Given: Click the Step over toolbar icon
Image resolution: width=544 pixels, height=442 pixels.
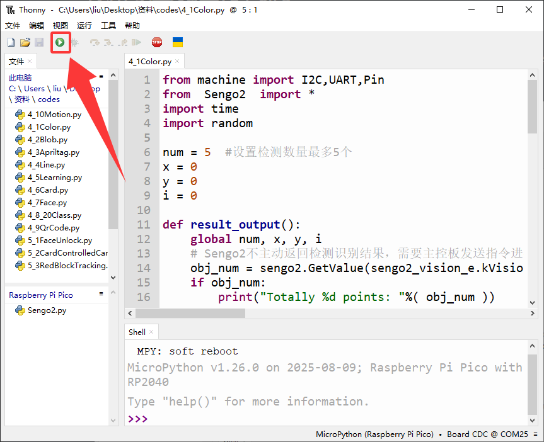Looking at the screenshot, I should (x=95, y=42).
